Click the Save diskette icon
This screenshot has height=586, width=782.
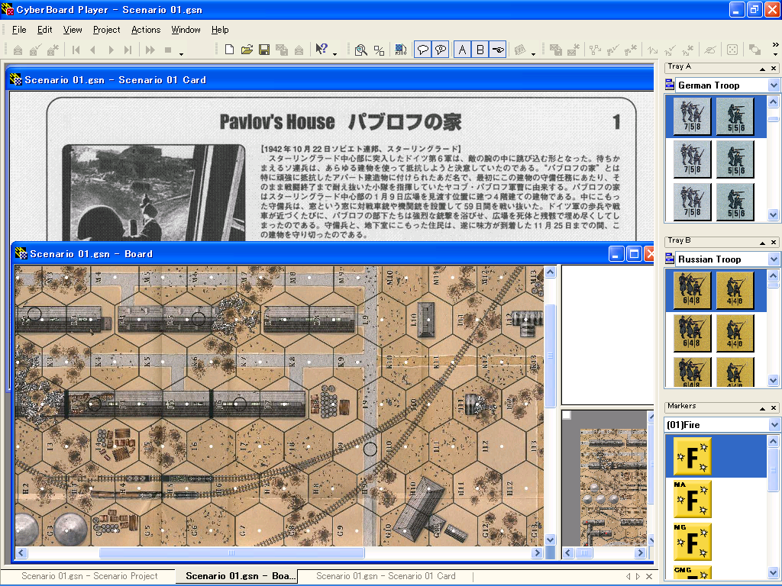click(264, 50)
